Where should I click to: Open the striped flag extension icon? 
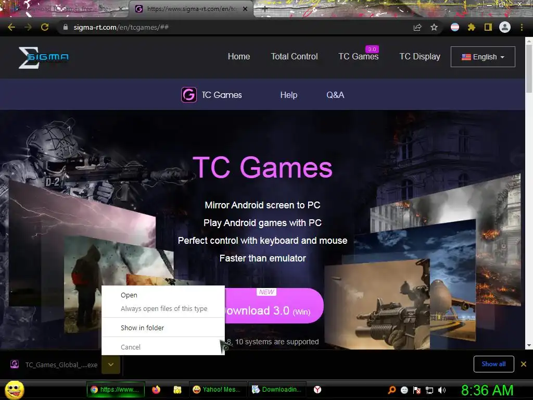point(455,27)
